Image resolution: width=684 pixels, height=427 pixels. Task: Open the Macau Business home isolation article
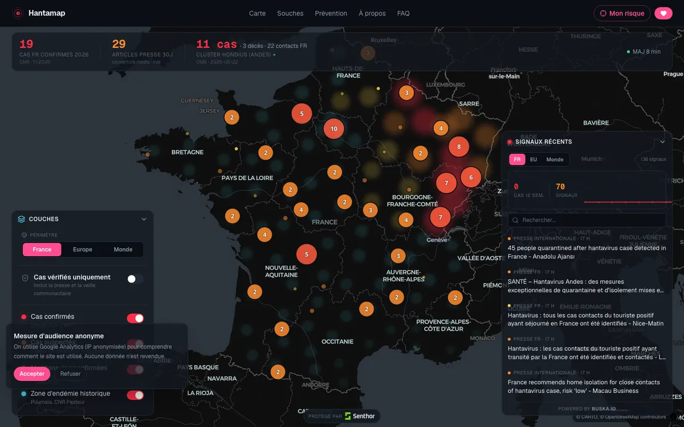(587, 383)
